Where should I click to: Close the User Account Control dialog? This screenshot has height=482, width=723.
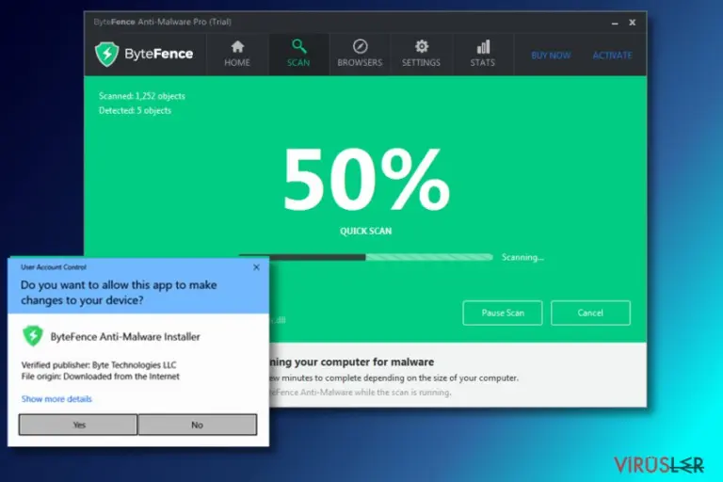tap(256, 267)
